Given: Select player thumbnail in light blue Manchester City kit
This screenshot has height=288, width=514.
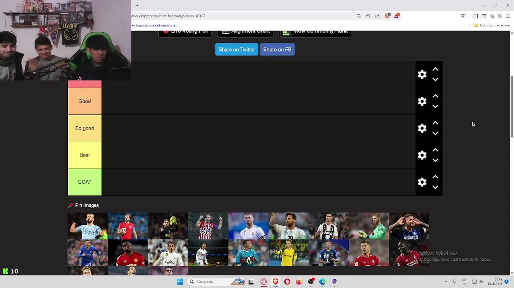Looking at the screenshot, I should coord(88,226).
